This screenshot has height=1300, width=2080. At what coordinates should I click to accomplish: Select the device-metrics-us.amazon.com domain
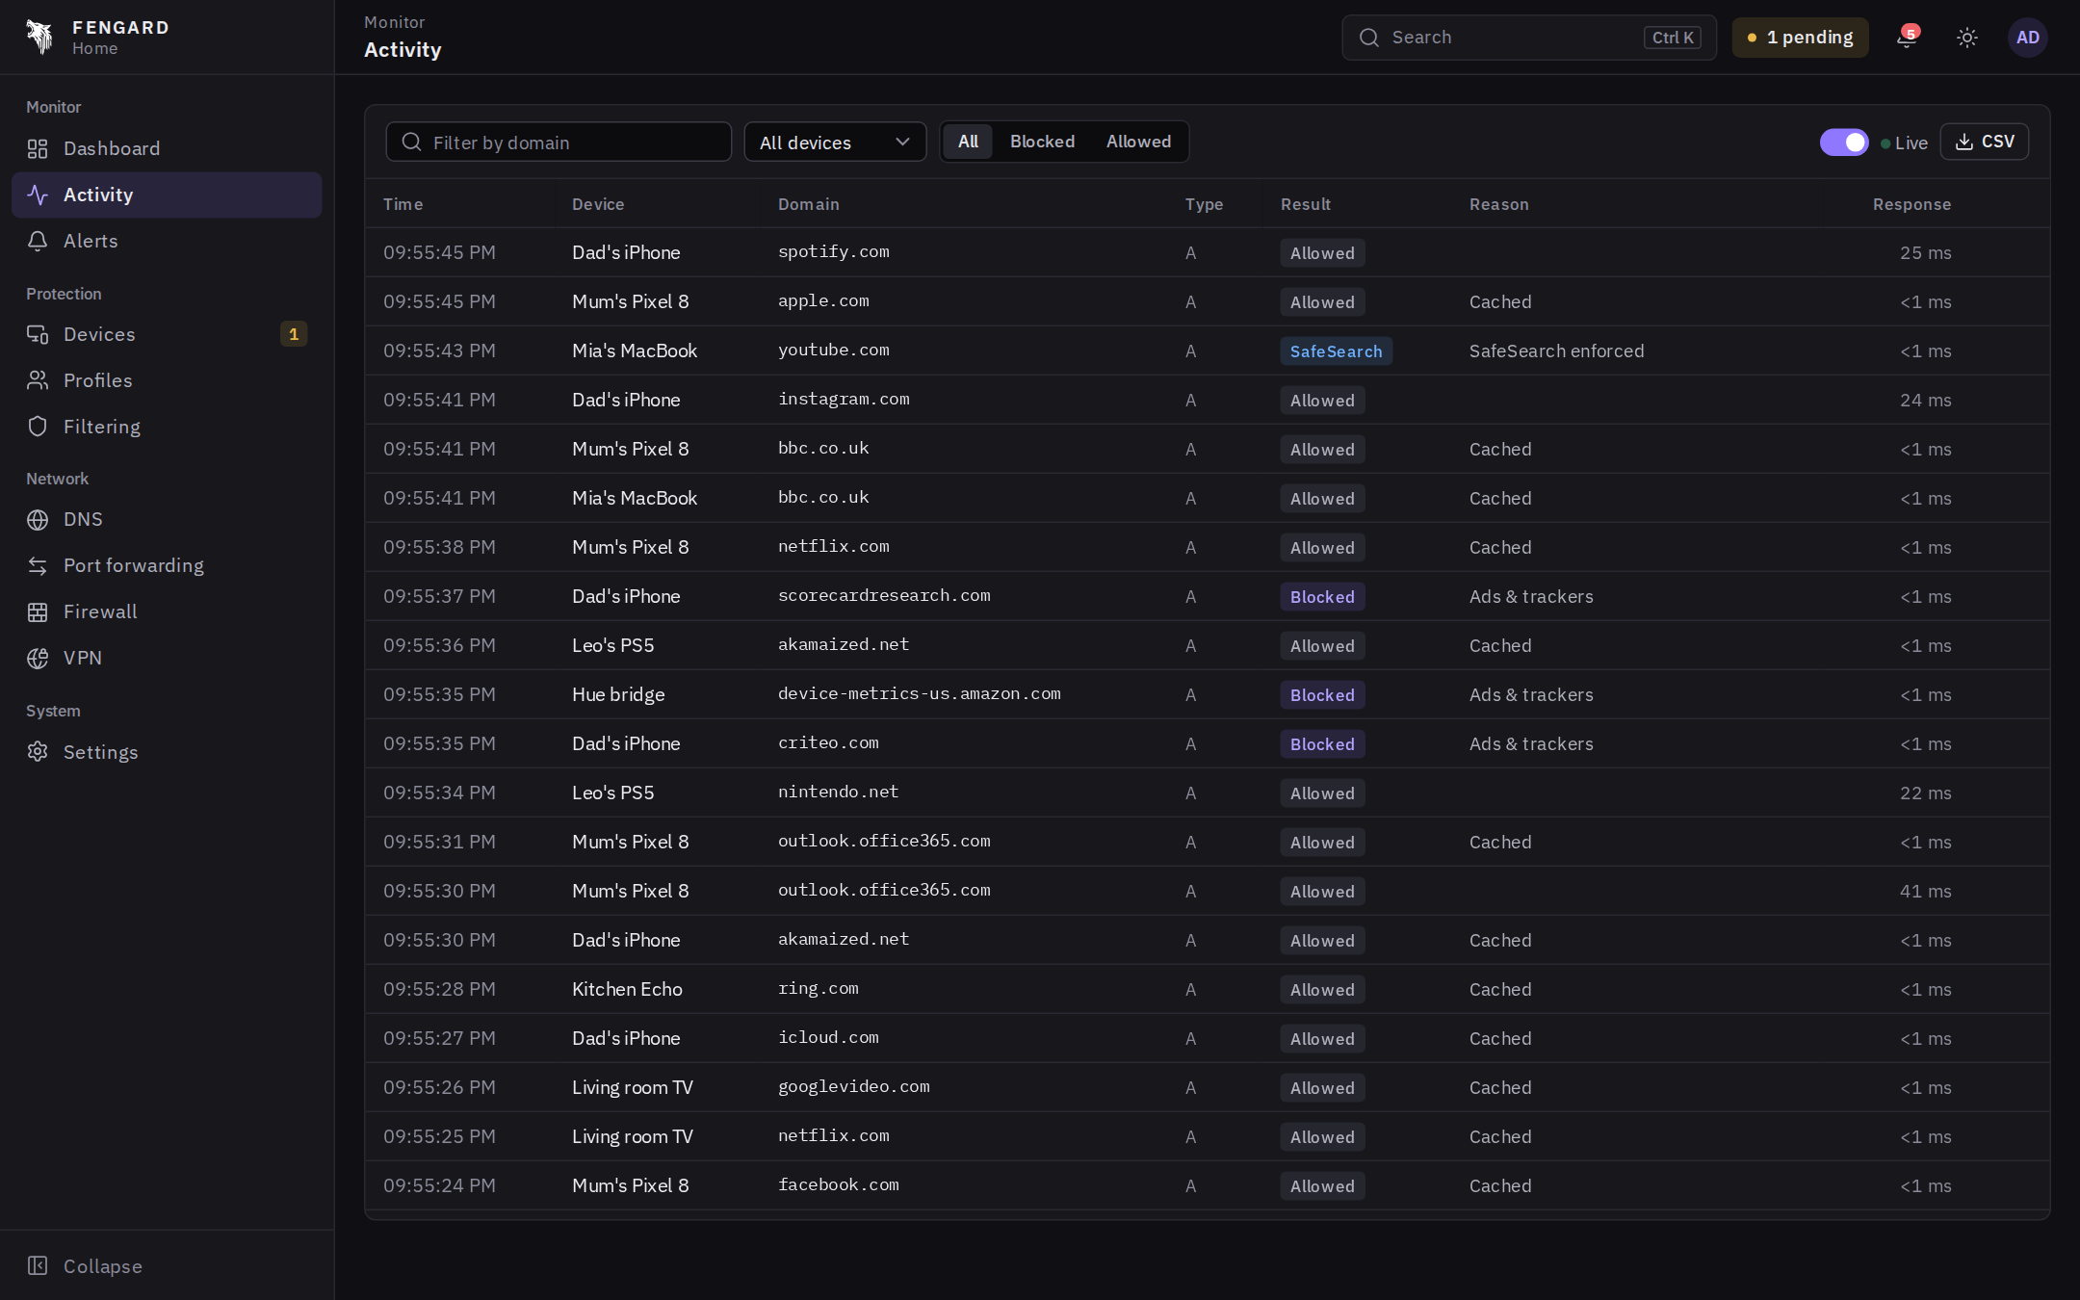(x=919, y=694)
